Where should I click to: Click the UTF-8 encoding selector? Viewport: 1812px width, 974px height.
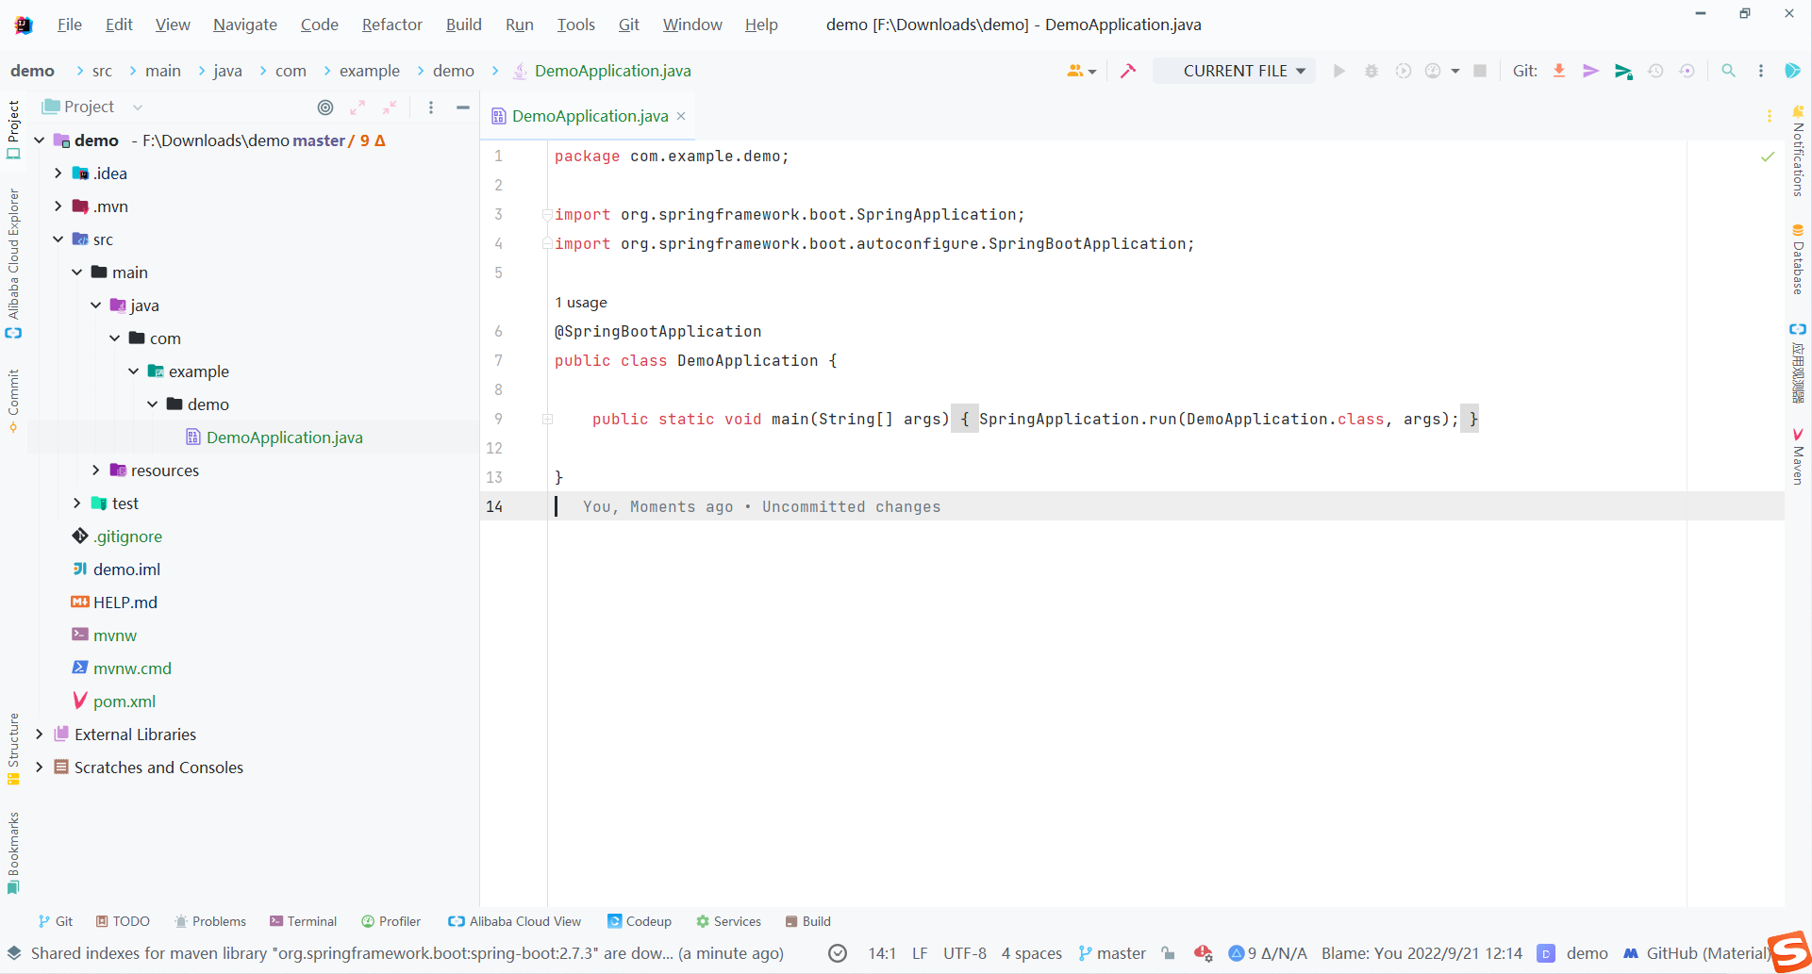(964, 953)
